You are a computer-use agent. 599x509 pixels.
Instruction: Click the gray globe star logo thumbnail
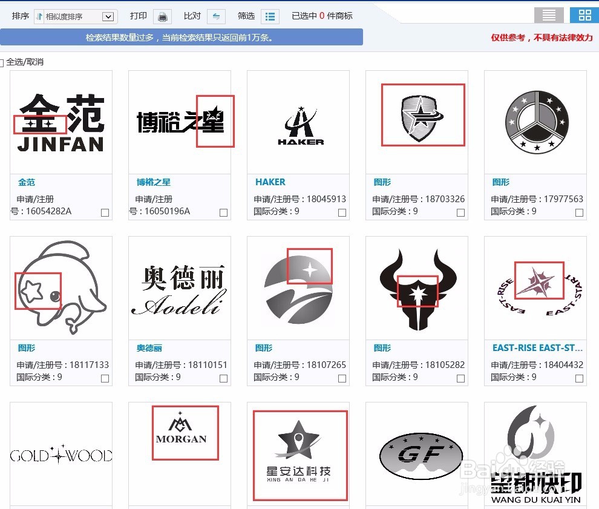click(x=298, y=288)
